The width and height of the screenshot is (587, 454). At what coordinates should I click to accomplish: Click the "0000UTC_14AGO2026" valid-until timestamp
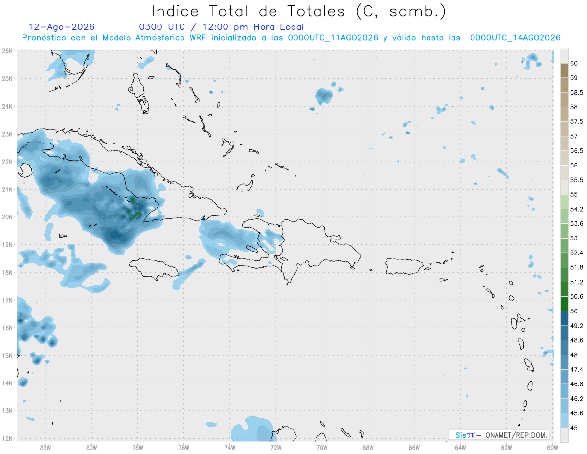click(515, 38)
